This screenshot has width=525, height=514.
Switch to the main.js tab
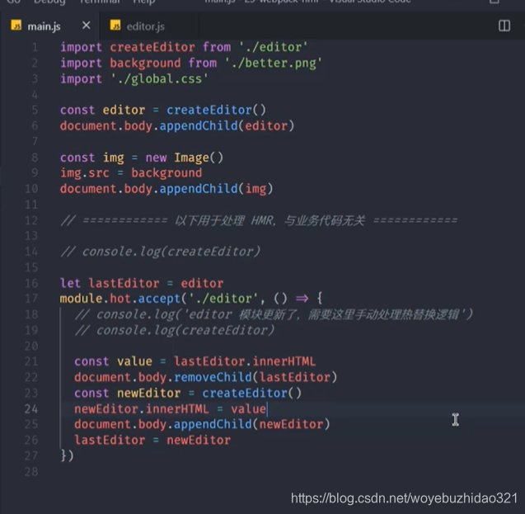pos(44,26)
